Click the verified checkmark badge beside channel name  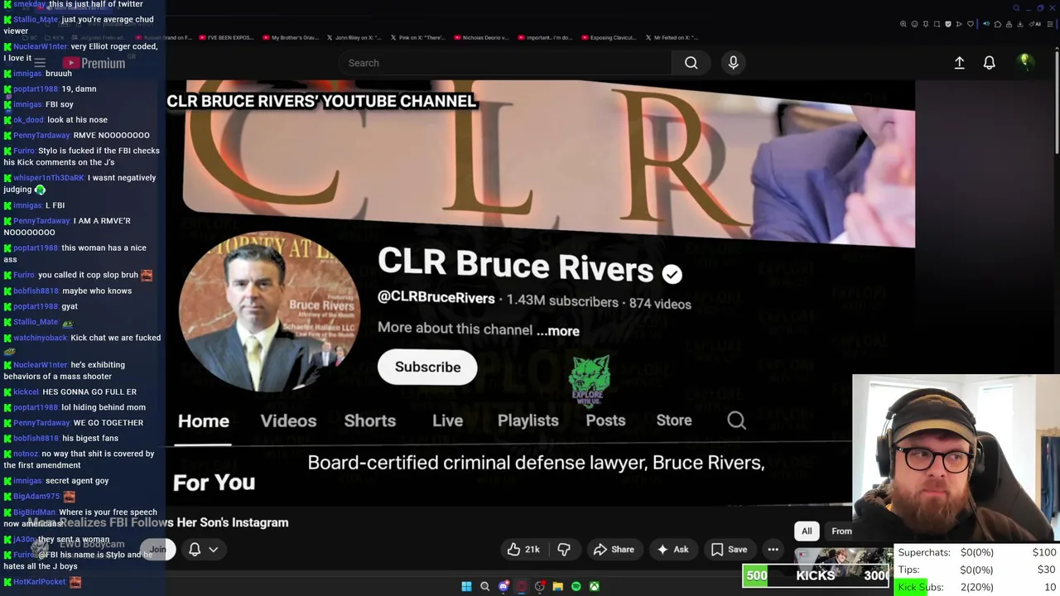(672, 274)
